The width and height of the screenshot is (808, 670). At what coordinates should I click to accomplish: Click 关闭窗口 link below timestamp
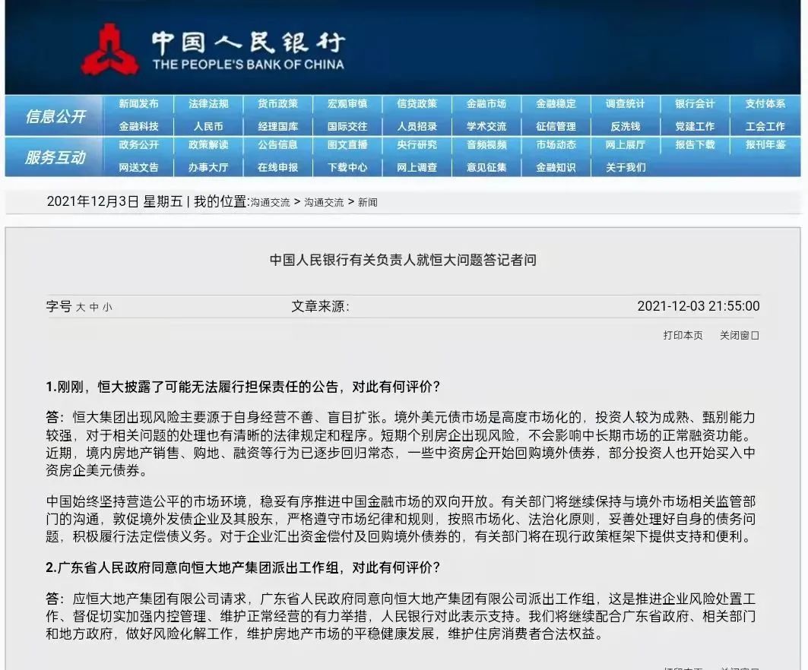740,336
